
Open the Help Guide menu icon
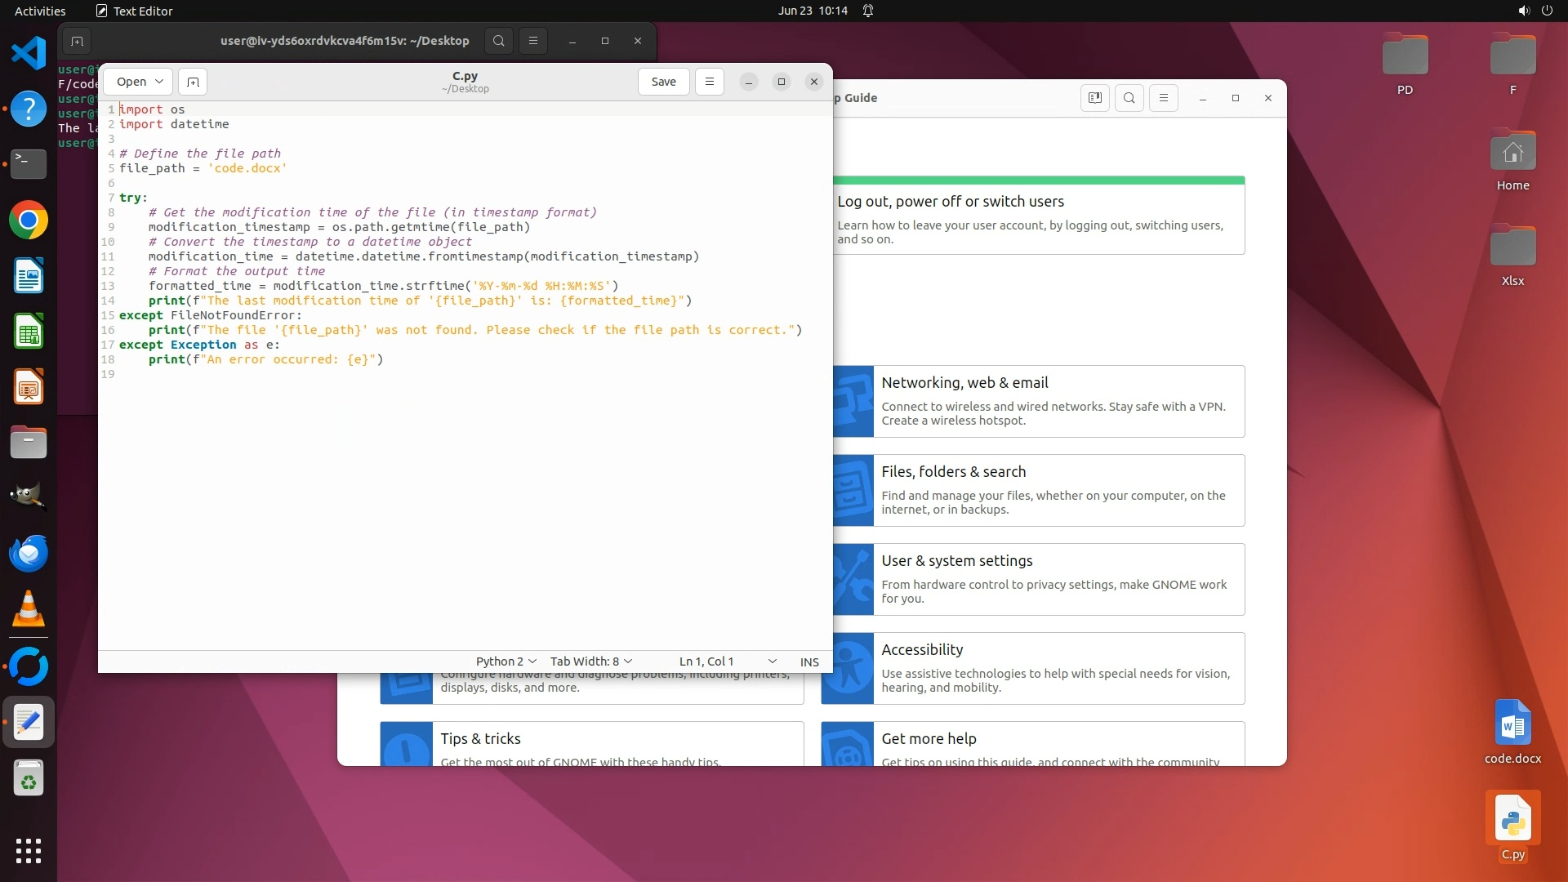(1164, 98)
